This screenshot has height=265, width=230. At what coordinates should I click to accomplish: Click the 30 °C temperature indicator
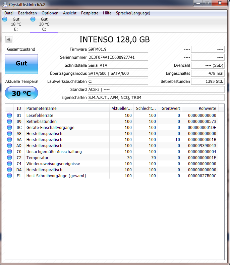(21, 93)
